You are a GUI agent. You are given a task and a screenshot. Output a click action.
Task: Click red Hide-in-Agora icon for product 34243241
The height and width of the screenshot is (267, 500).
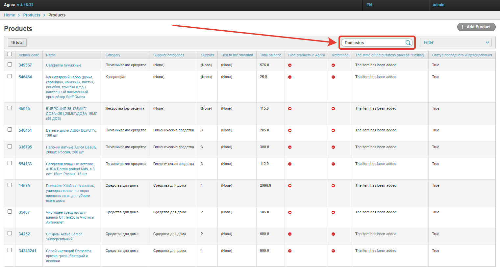290,251
